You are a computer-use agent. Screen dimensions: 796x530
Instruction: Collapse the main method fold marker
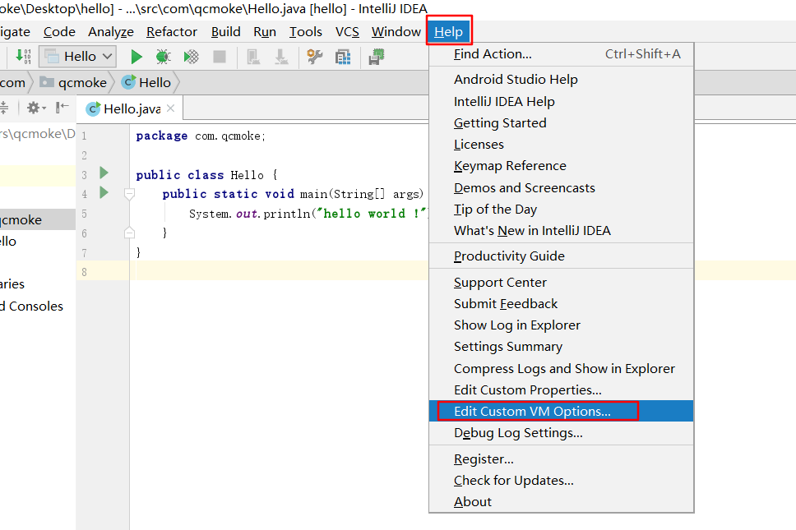click(129, 194)
